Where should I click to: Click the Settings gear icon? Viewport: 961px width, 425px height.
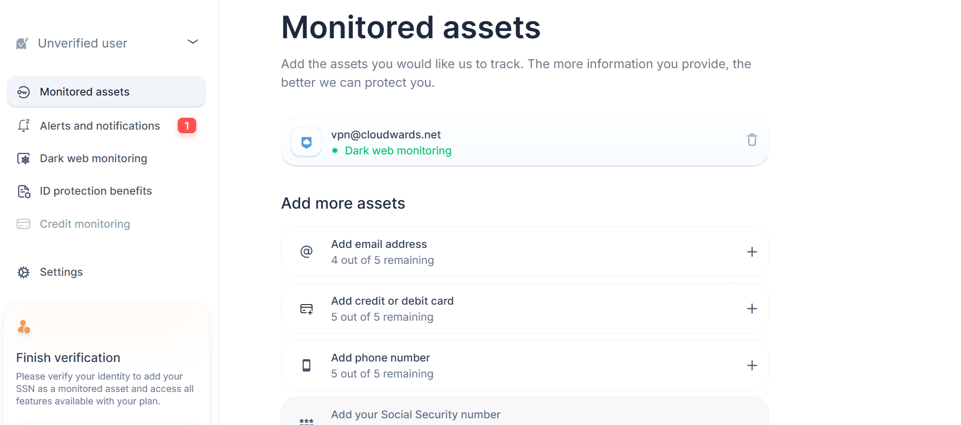(x=24, y=272)
